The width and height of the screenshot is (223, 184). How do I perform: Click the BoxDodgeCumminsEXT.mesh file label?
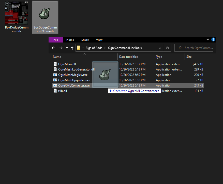pos(45,29)
